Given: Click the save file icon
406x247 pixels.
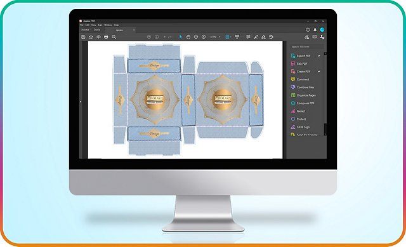Looking at the screenshot, I should point(83,37).
